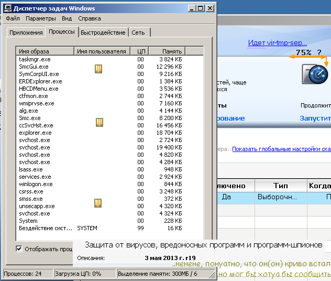This screenshot has width=331, height=281.
Task: Sort by Имя пользователя column header
Action: 102,51
